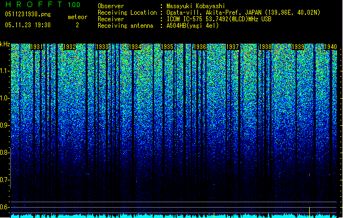
Task: Click the 1933 time marker
Action: (102, 47)
